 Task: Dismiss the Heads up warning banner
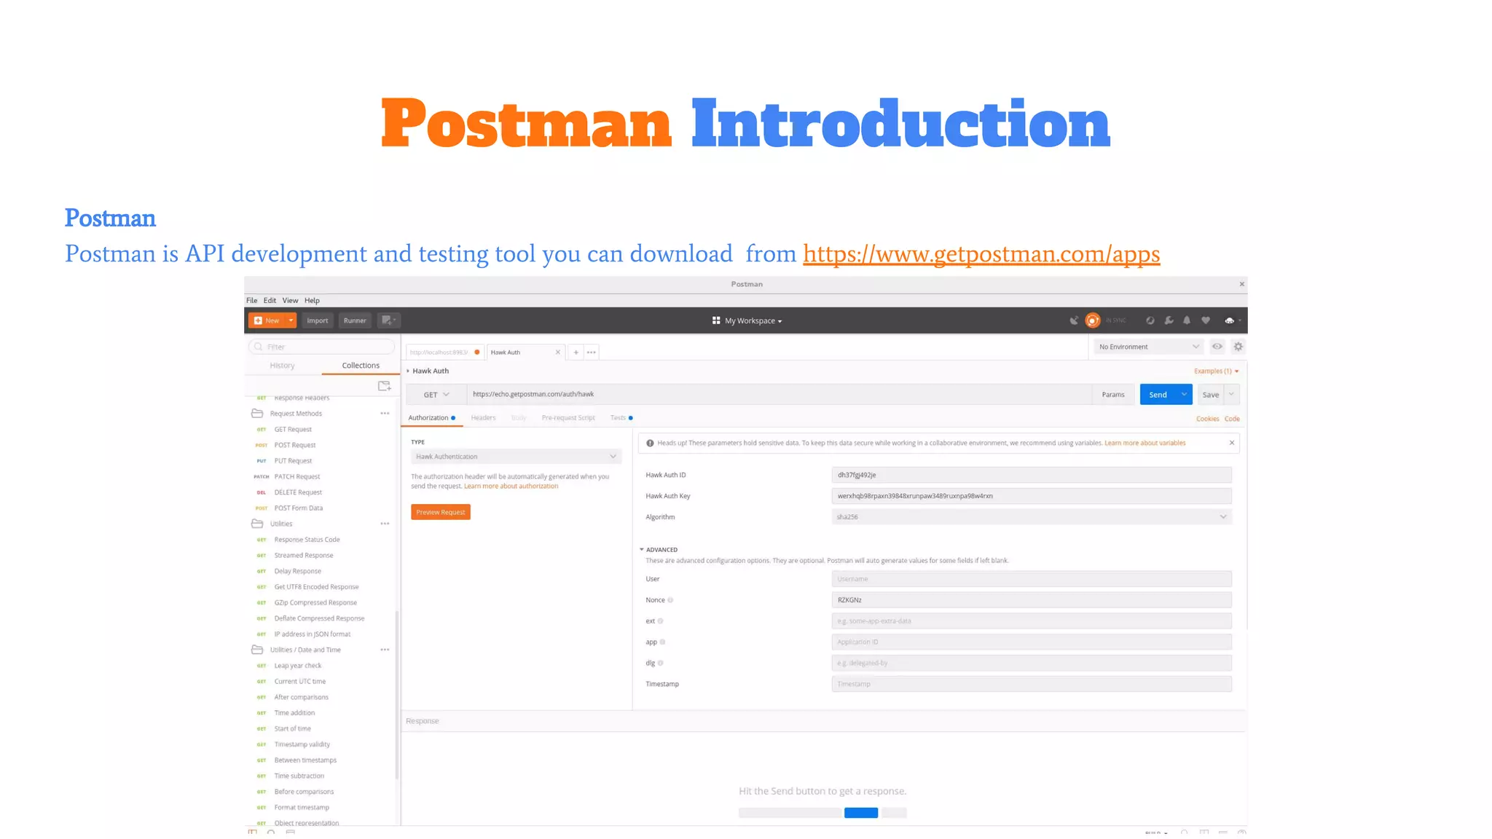[1232, 443]
